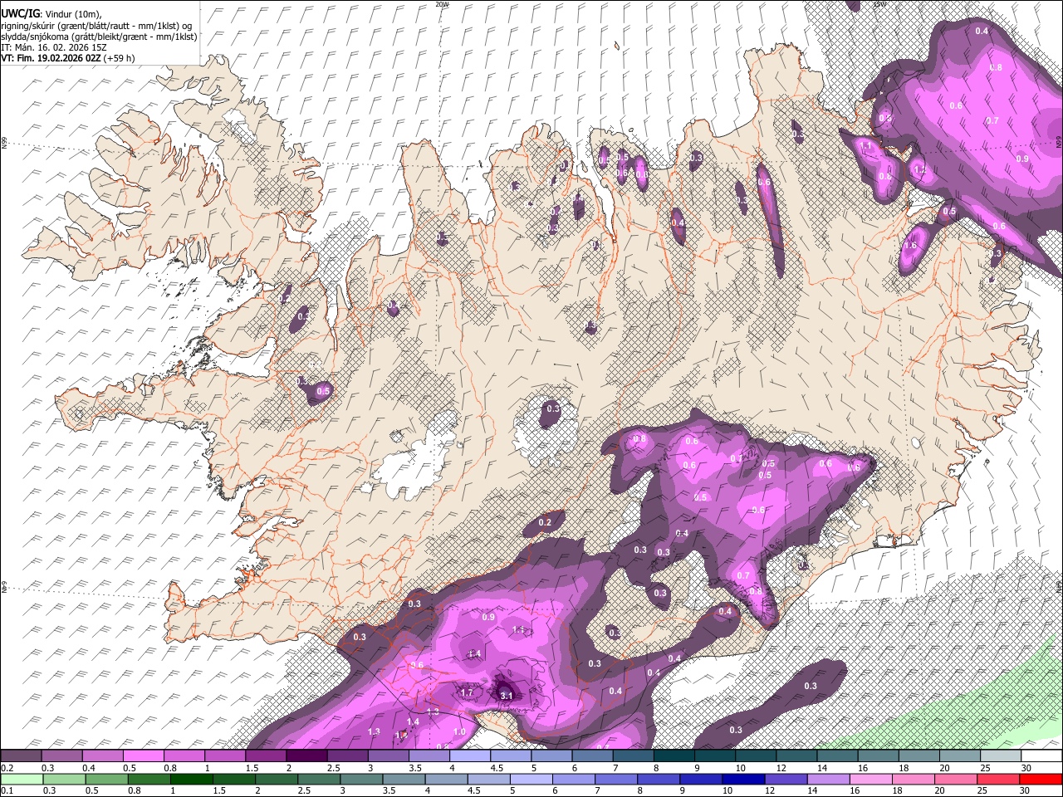Image resolution: width=1063 pixels, height=797 pixels.
Task: Pick the light green 0.3 swatch in the rain scale
Action: tap(64, 779)
